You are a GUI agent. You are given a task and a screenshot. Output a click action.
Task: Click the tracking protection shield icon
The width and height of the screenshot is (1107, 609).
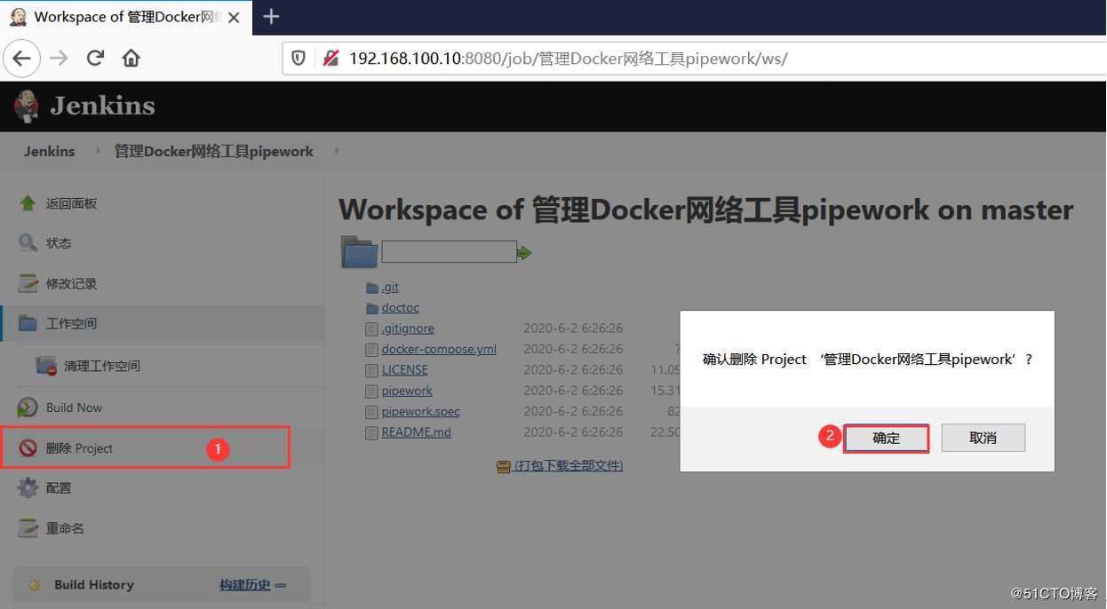click(299, 59)
